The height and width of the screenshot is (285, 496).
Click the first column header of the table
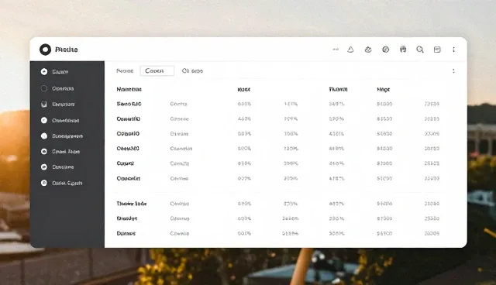click(x=129, y=89)
